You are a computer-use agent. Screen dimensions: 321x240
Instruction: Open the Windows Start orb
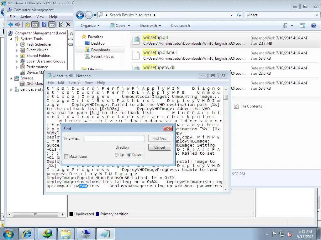[8, 234]
